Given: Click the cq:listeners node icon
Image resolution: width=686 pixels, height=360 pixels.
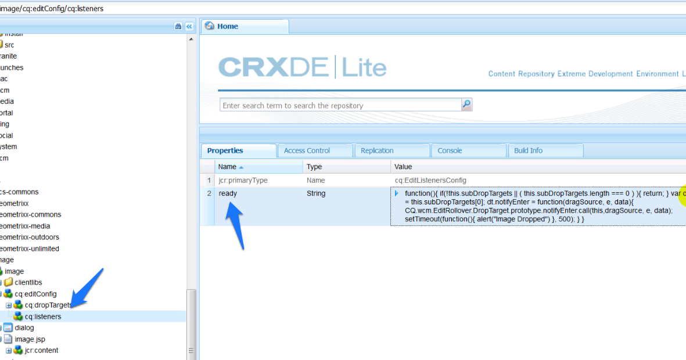Looking at the screenshot, I should pos(18,316).
